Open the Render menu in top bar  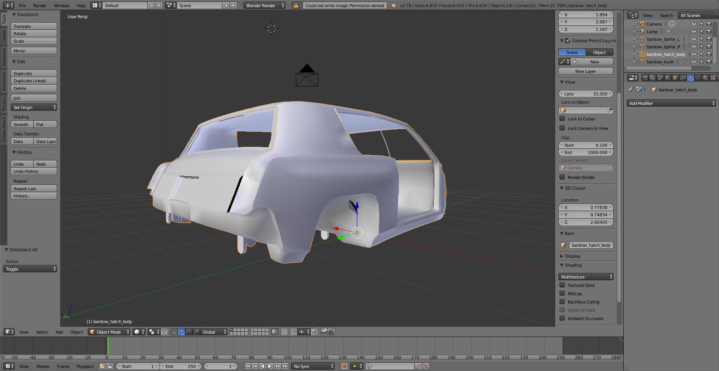tap(40, 5)
